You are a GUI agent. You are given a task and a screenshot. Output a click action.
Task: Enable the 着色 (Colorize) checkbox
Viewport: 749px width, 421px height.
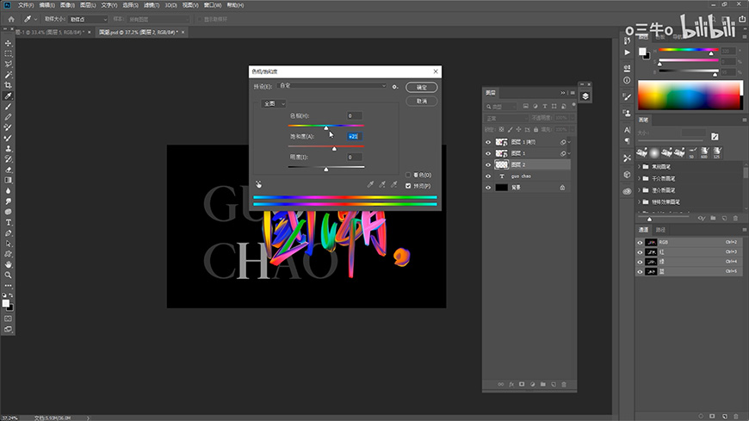(408, 175)
